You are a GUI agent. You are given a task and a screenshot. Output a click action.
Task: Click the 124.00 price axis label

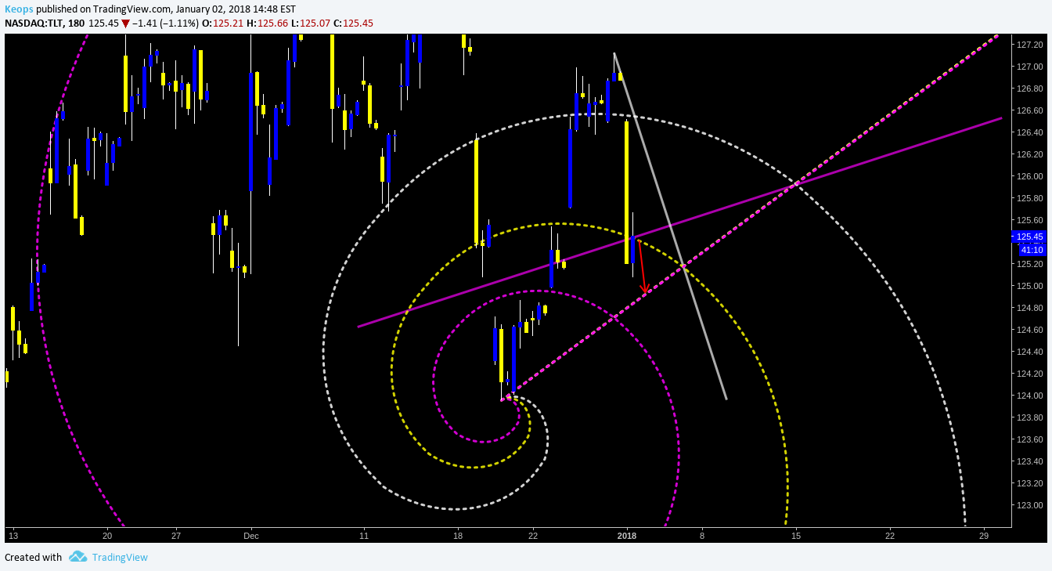[1029, 396]
